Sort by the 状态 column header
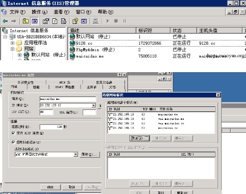Viewport: 246px width, 194px height. pyautogui.click(x=184, y=30)
